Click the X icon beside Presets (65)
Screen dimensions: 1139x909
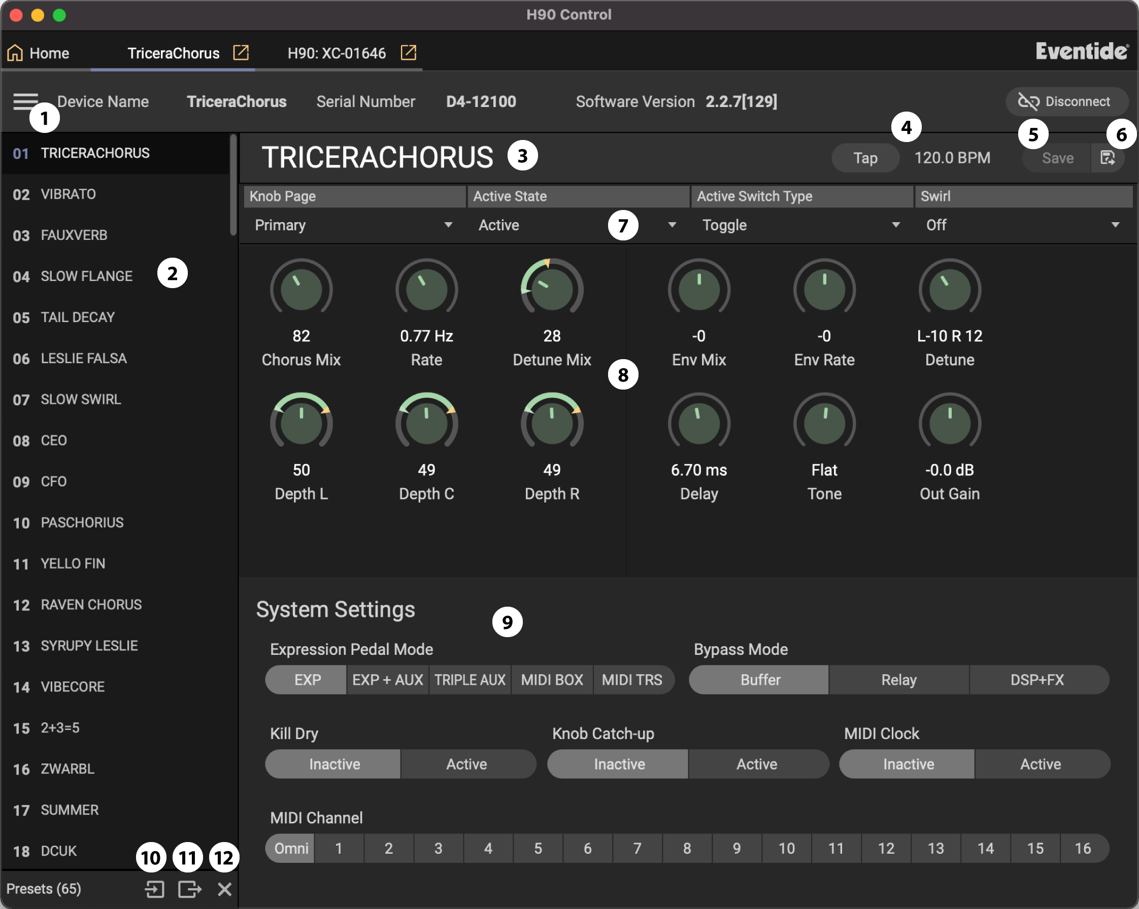click(224, 889)
